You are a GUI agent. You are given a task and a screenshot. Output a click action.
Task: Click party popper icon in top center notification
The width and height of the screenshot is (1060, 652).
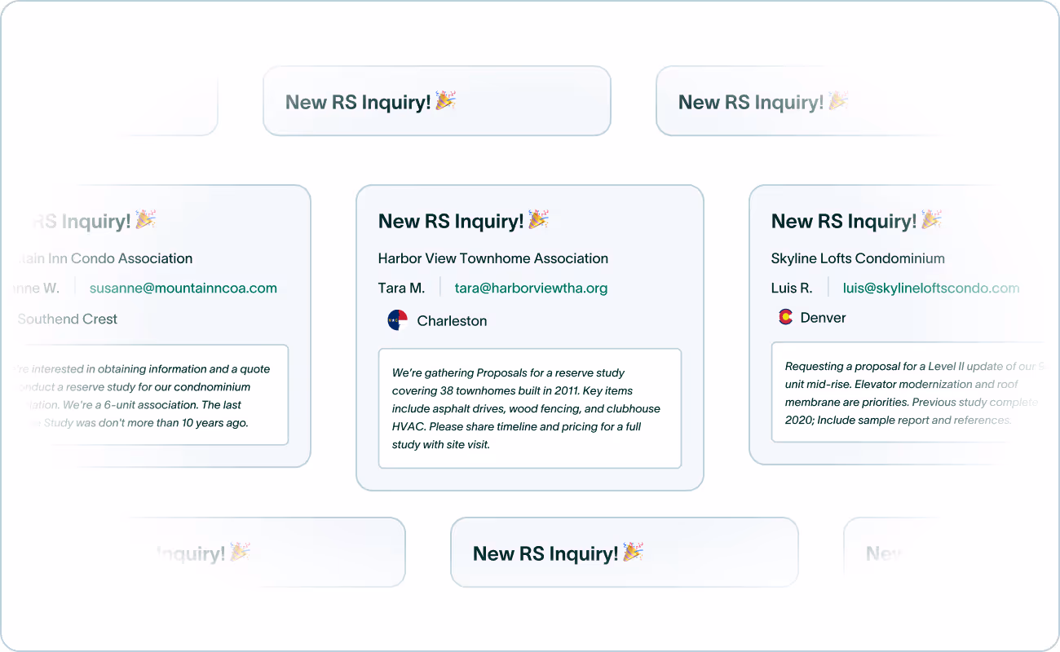pyautogui.click(x=445, y=100)
